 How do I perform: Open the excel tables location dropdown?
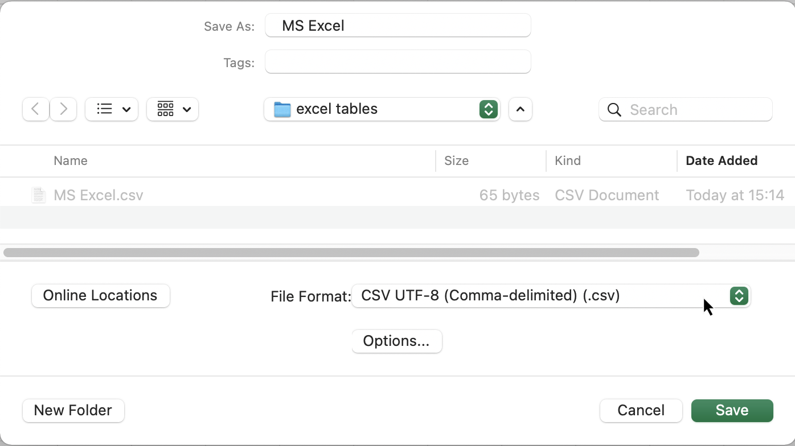tap(488, 109)
